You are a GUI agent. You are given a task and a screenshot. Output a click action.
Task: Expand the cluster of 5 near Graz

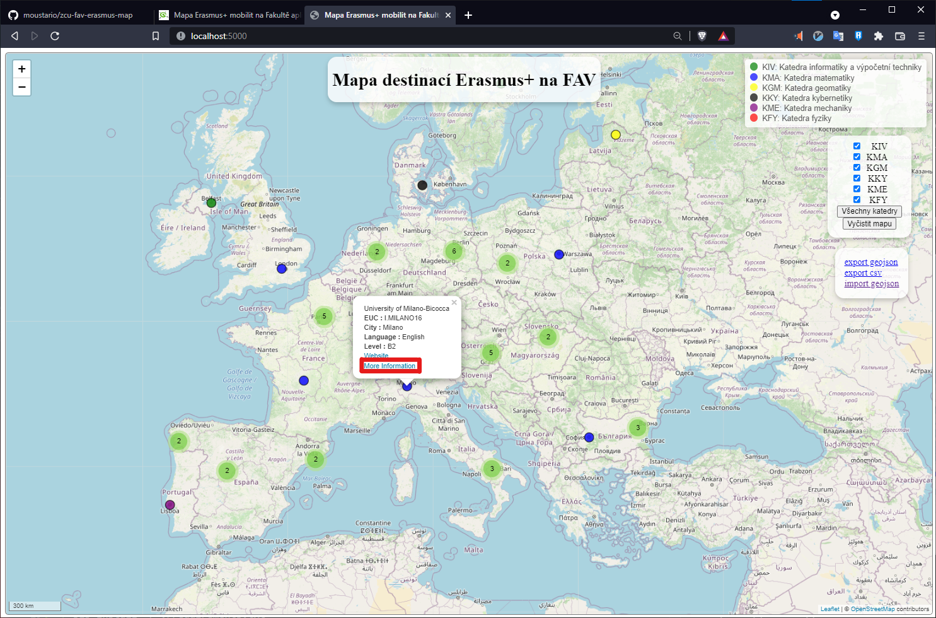491,353
